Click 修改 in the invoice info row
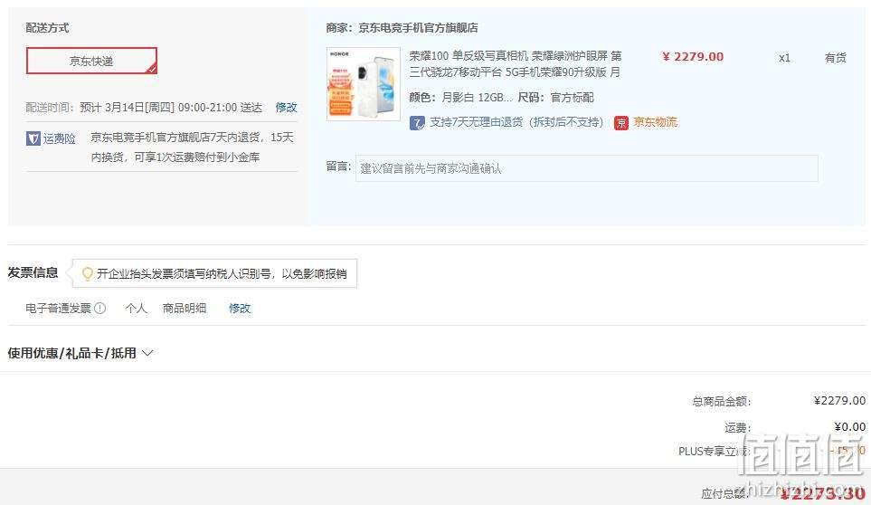871x505 pixels. click(x=240, y=308)
